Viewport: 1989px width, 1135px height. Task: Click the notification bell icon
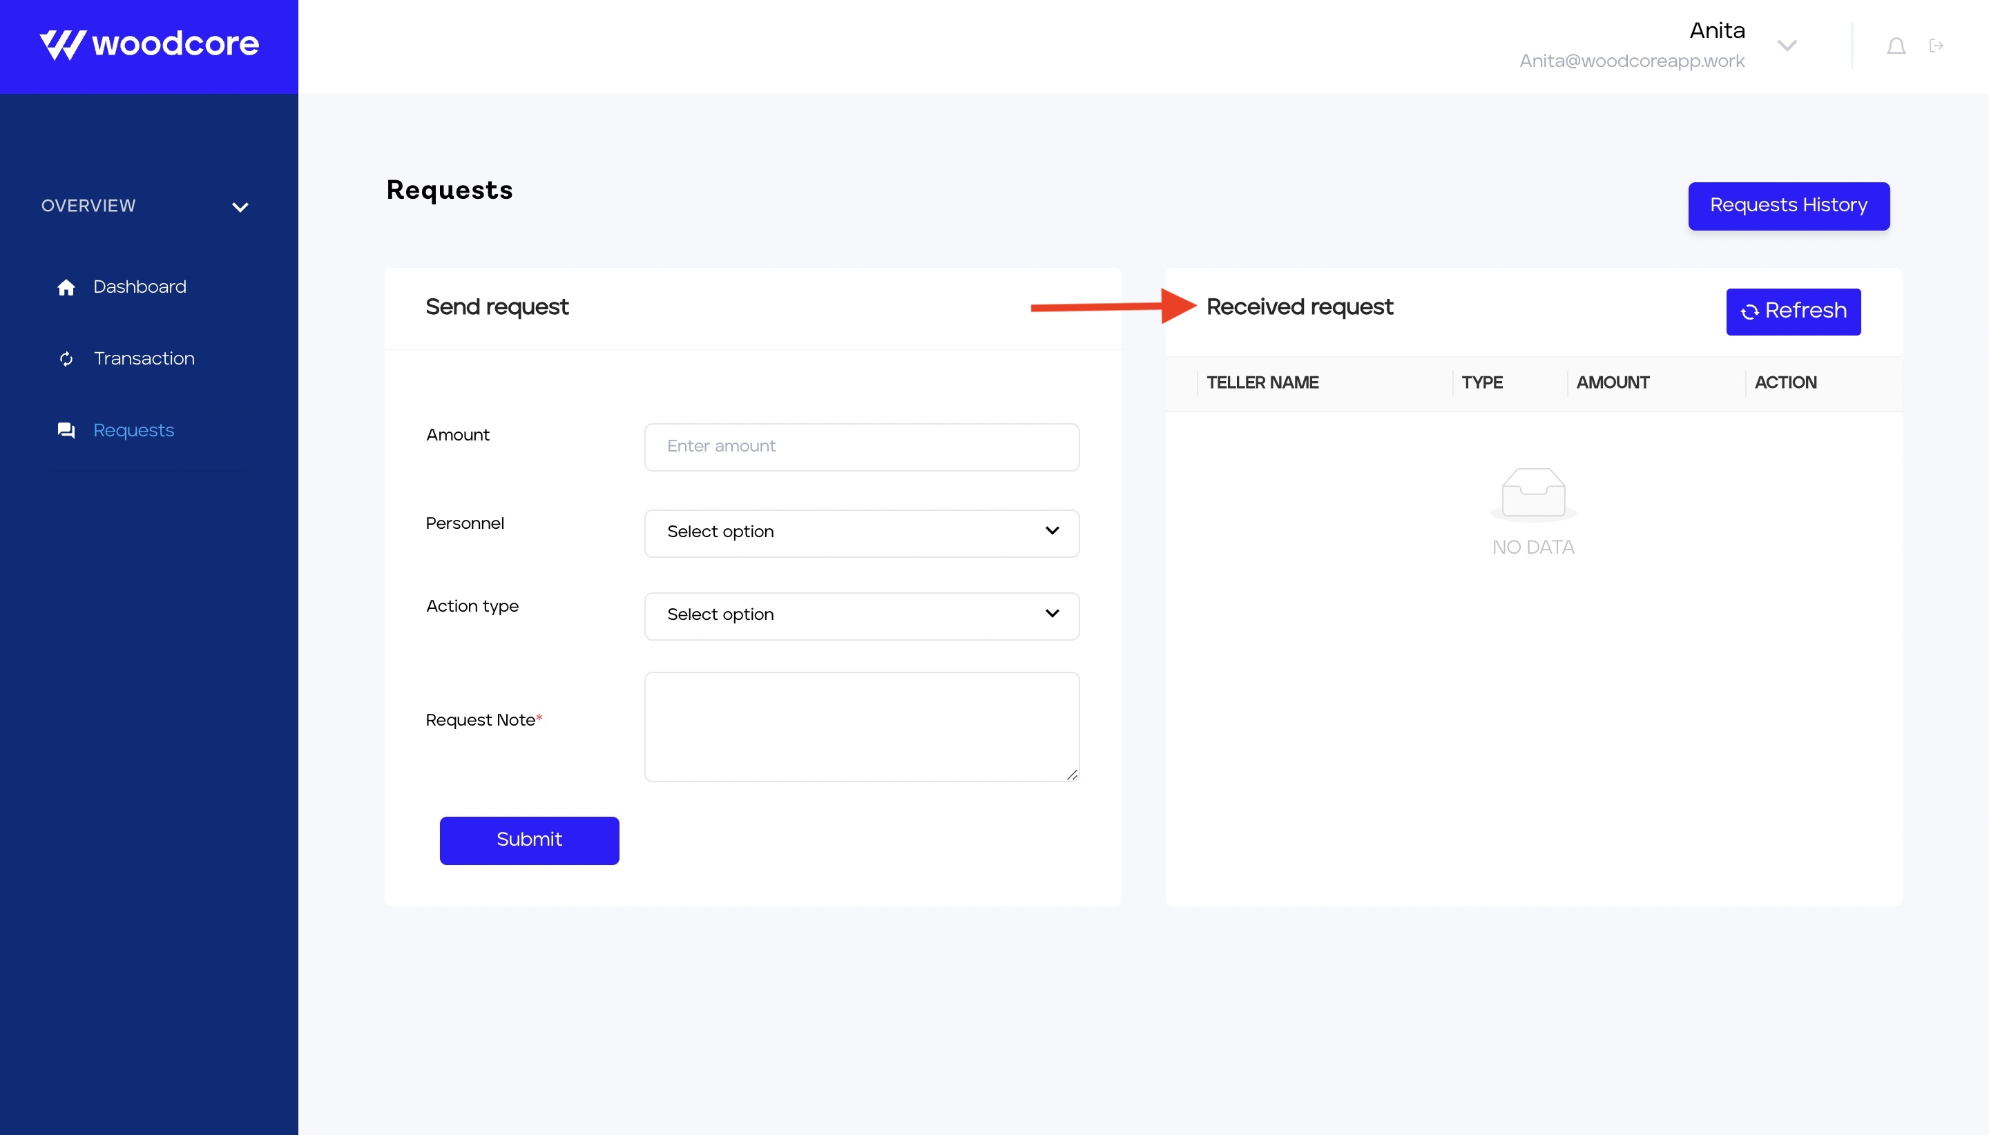click(x=1896, y=47)
